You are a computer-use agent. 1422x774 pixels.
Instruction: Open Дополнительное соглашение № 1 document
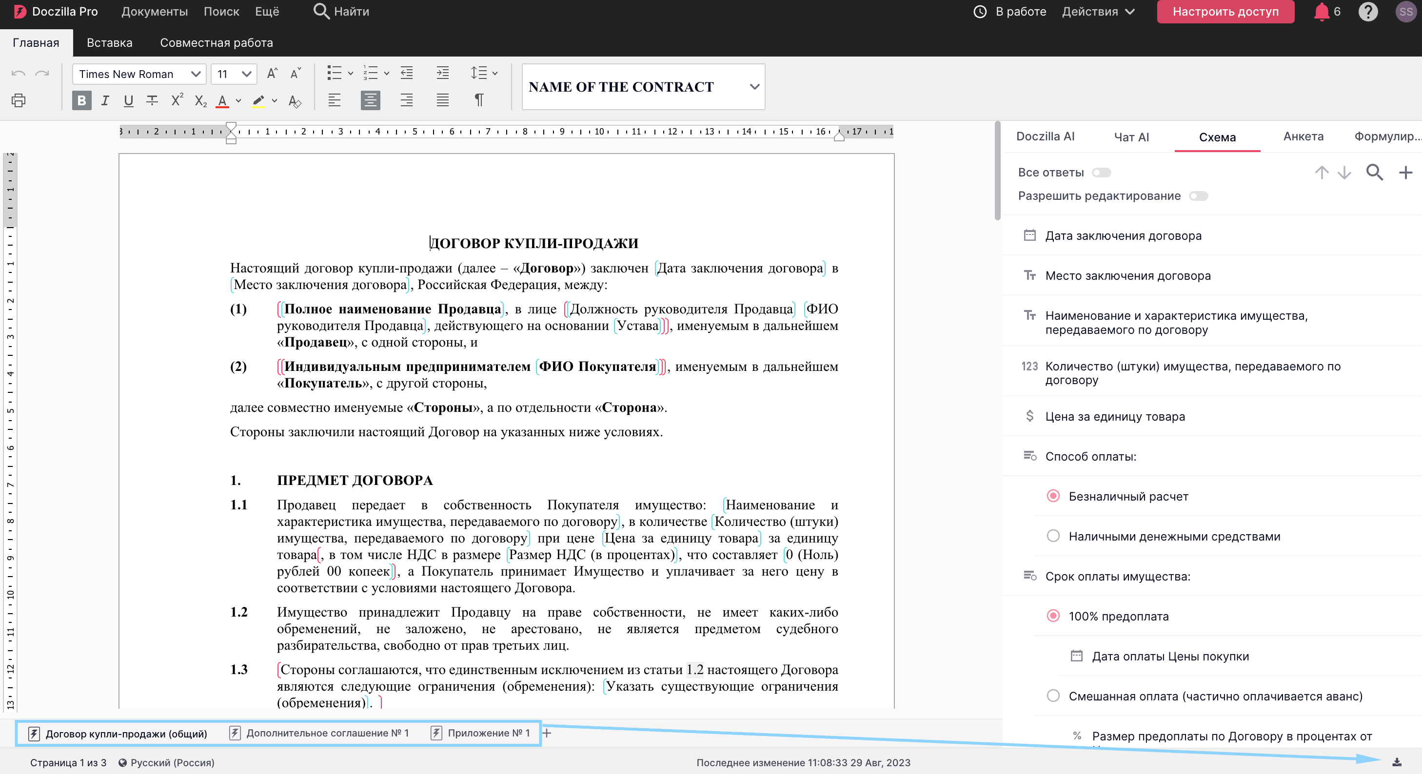pos(319,733)
